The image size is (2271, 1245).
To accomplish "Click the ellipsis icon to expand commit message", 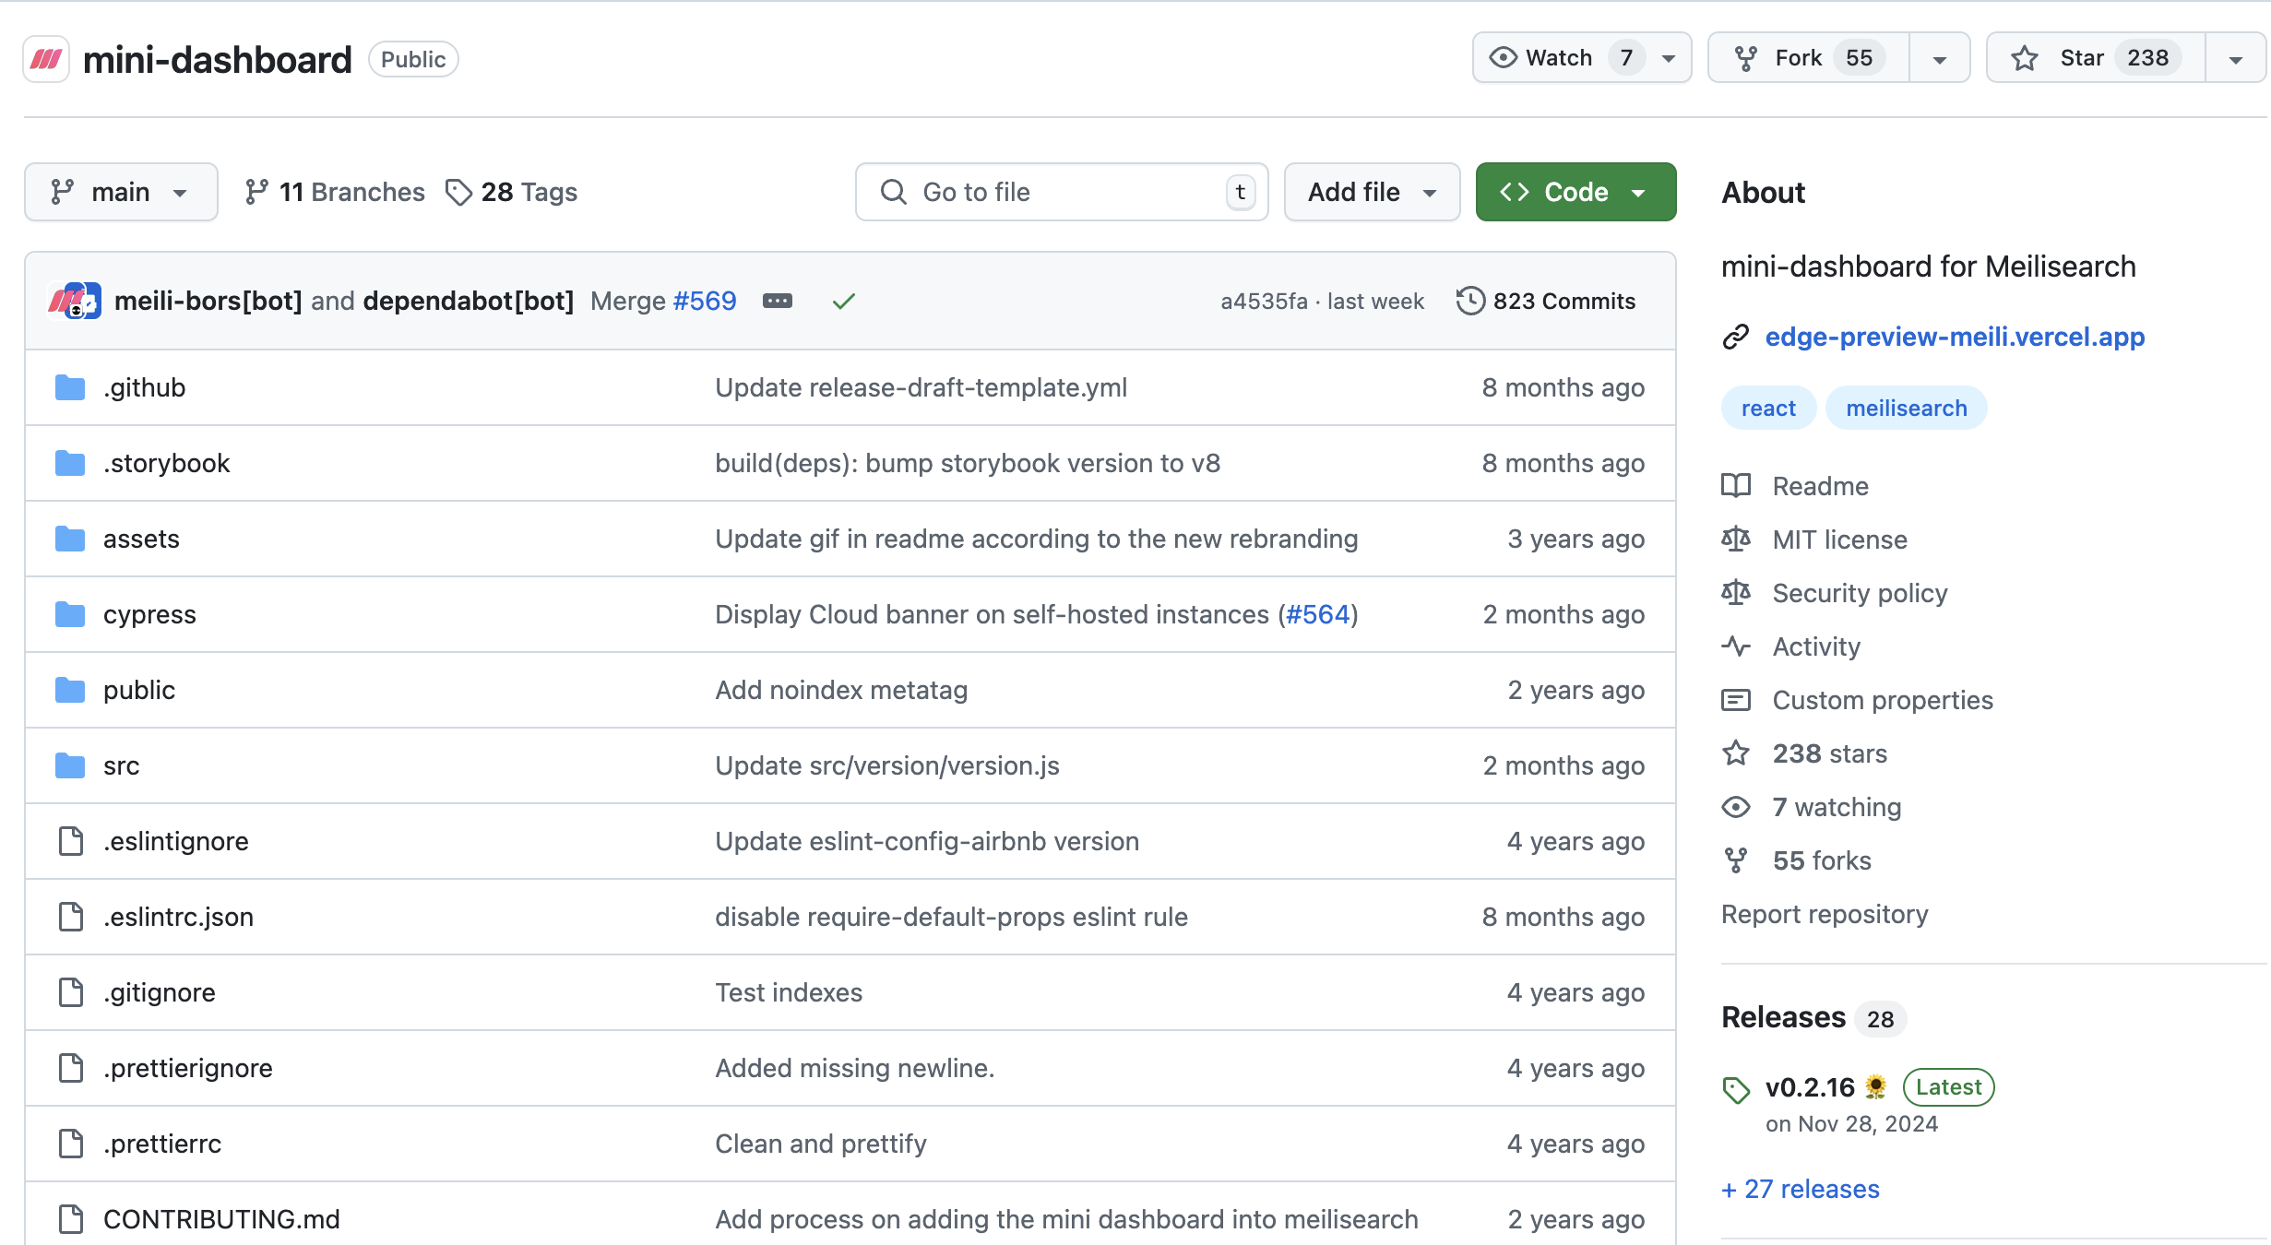I will 778,302.
